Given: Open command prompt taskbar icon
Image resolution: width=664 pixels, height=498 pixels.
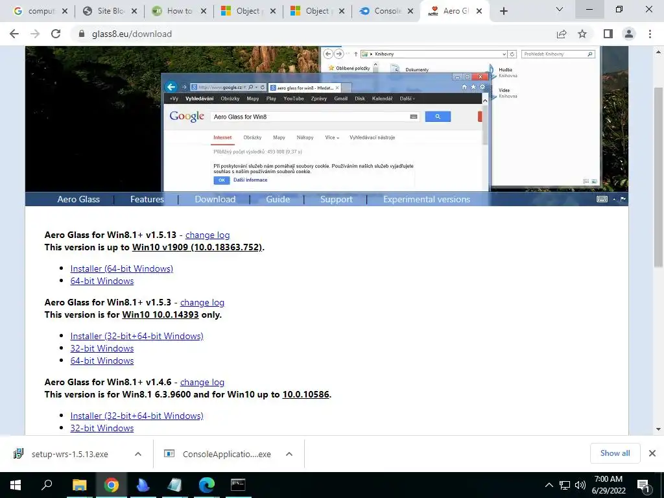Looking at the screenshot, I should click(x=238, y=485).
